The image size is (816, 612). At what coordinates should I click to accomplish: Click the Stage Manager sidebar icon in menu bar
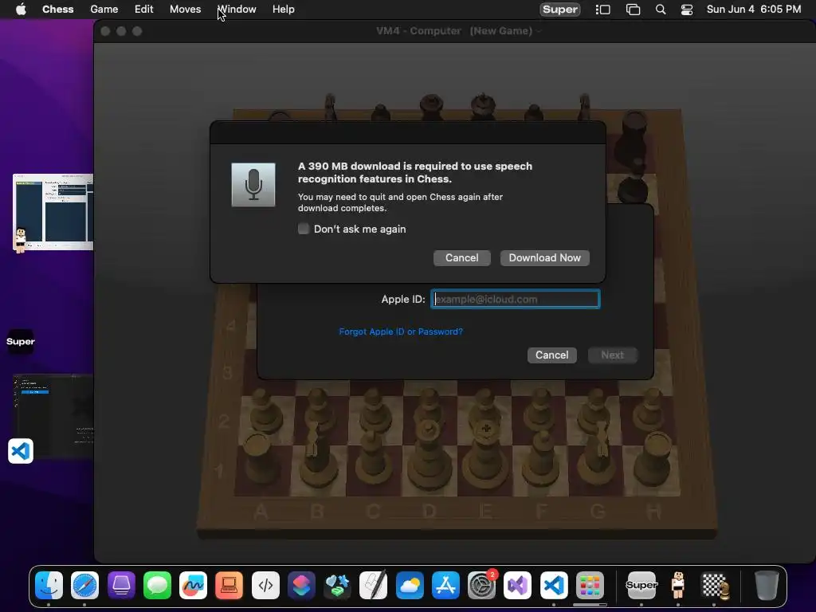[602, 10]
